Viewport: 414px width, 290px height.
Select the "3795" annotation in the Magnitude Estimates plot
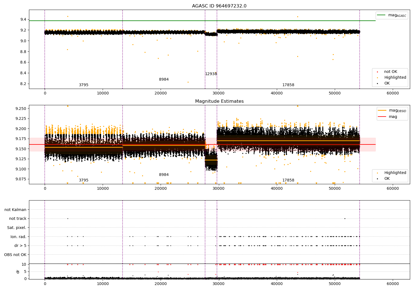(84, 180)
